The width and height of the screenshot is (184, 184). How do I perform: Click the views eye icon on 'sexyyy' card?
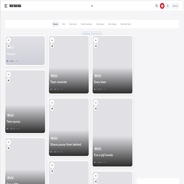(12, 61)
